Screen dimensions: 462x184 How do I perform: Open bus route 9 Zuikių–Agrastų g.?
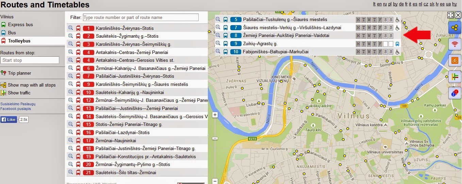[260, 43]
